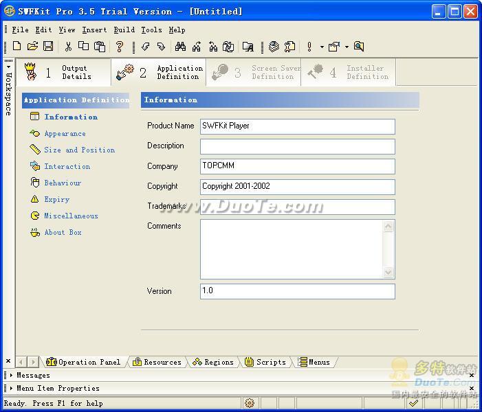Click the Product Name field
Viewport: 482px width, 412px height.
tap(298, 126)
